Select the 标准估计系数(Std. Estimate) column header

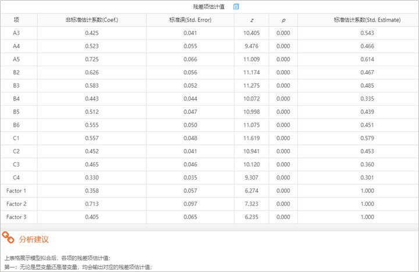367,20
